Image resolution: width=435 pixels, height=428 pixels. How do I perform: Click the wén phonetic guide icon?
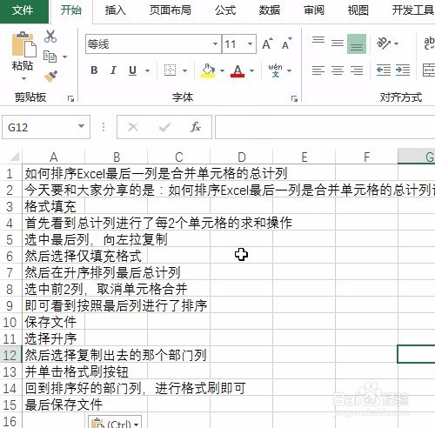point(275,70)
